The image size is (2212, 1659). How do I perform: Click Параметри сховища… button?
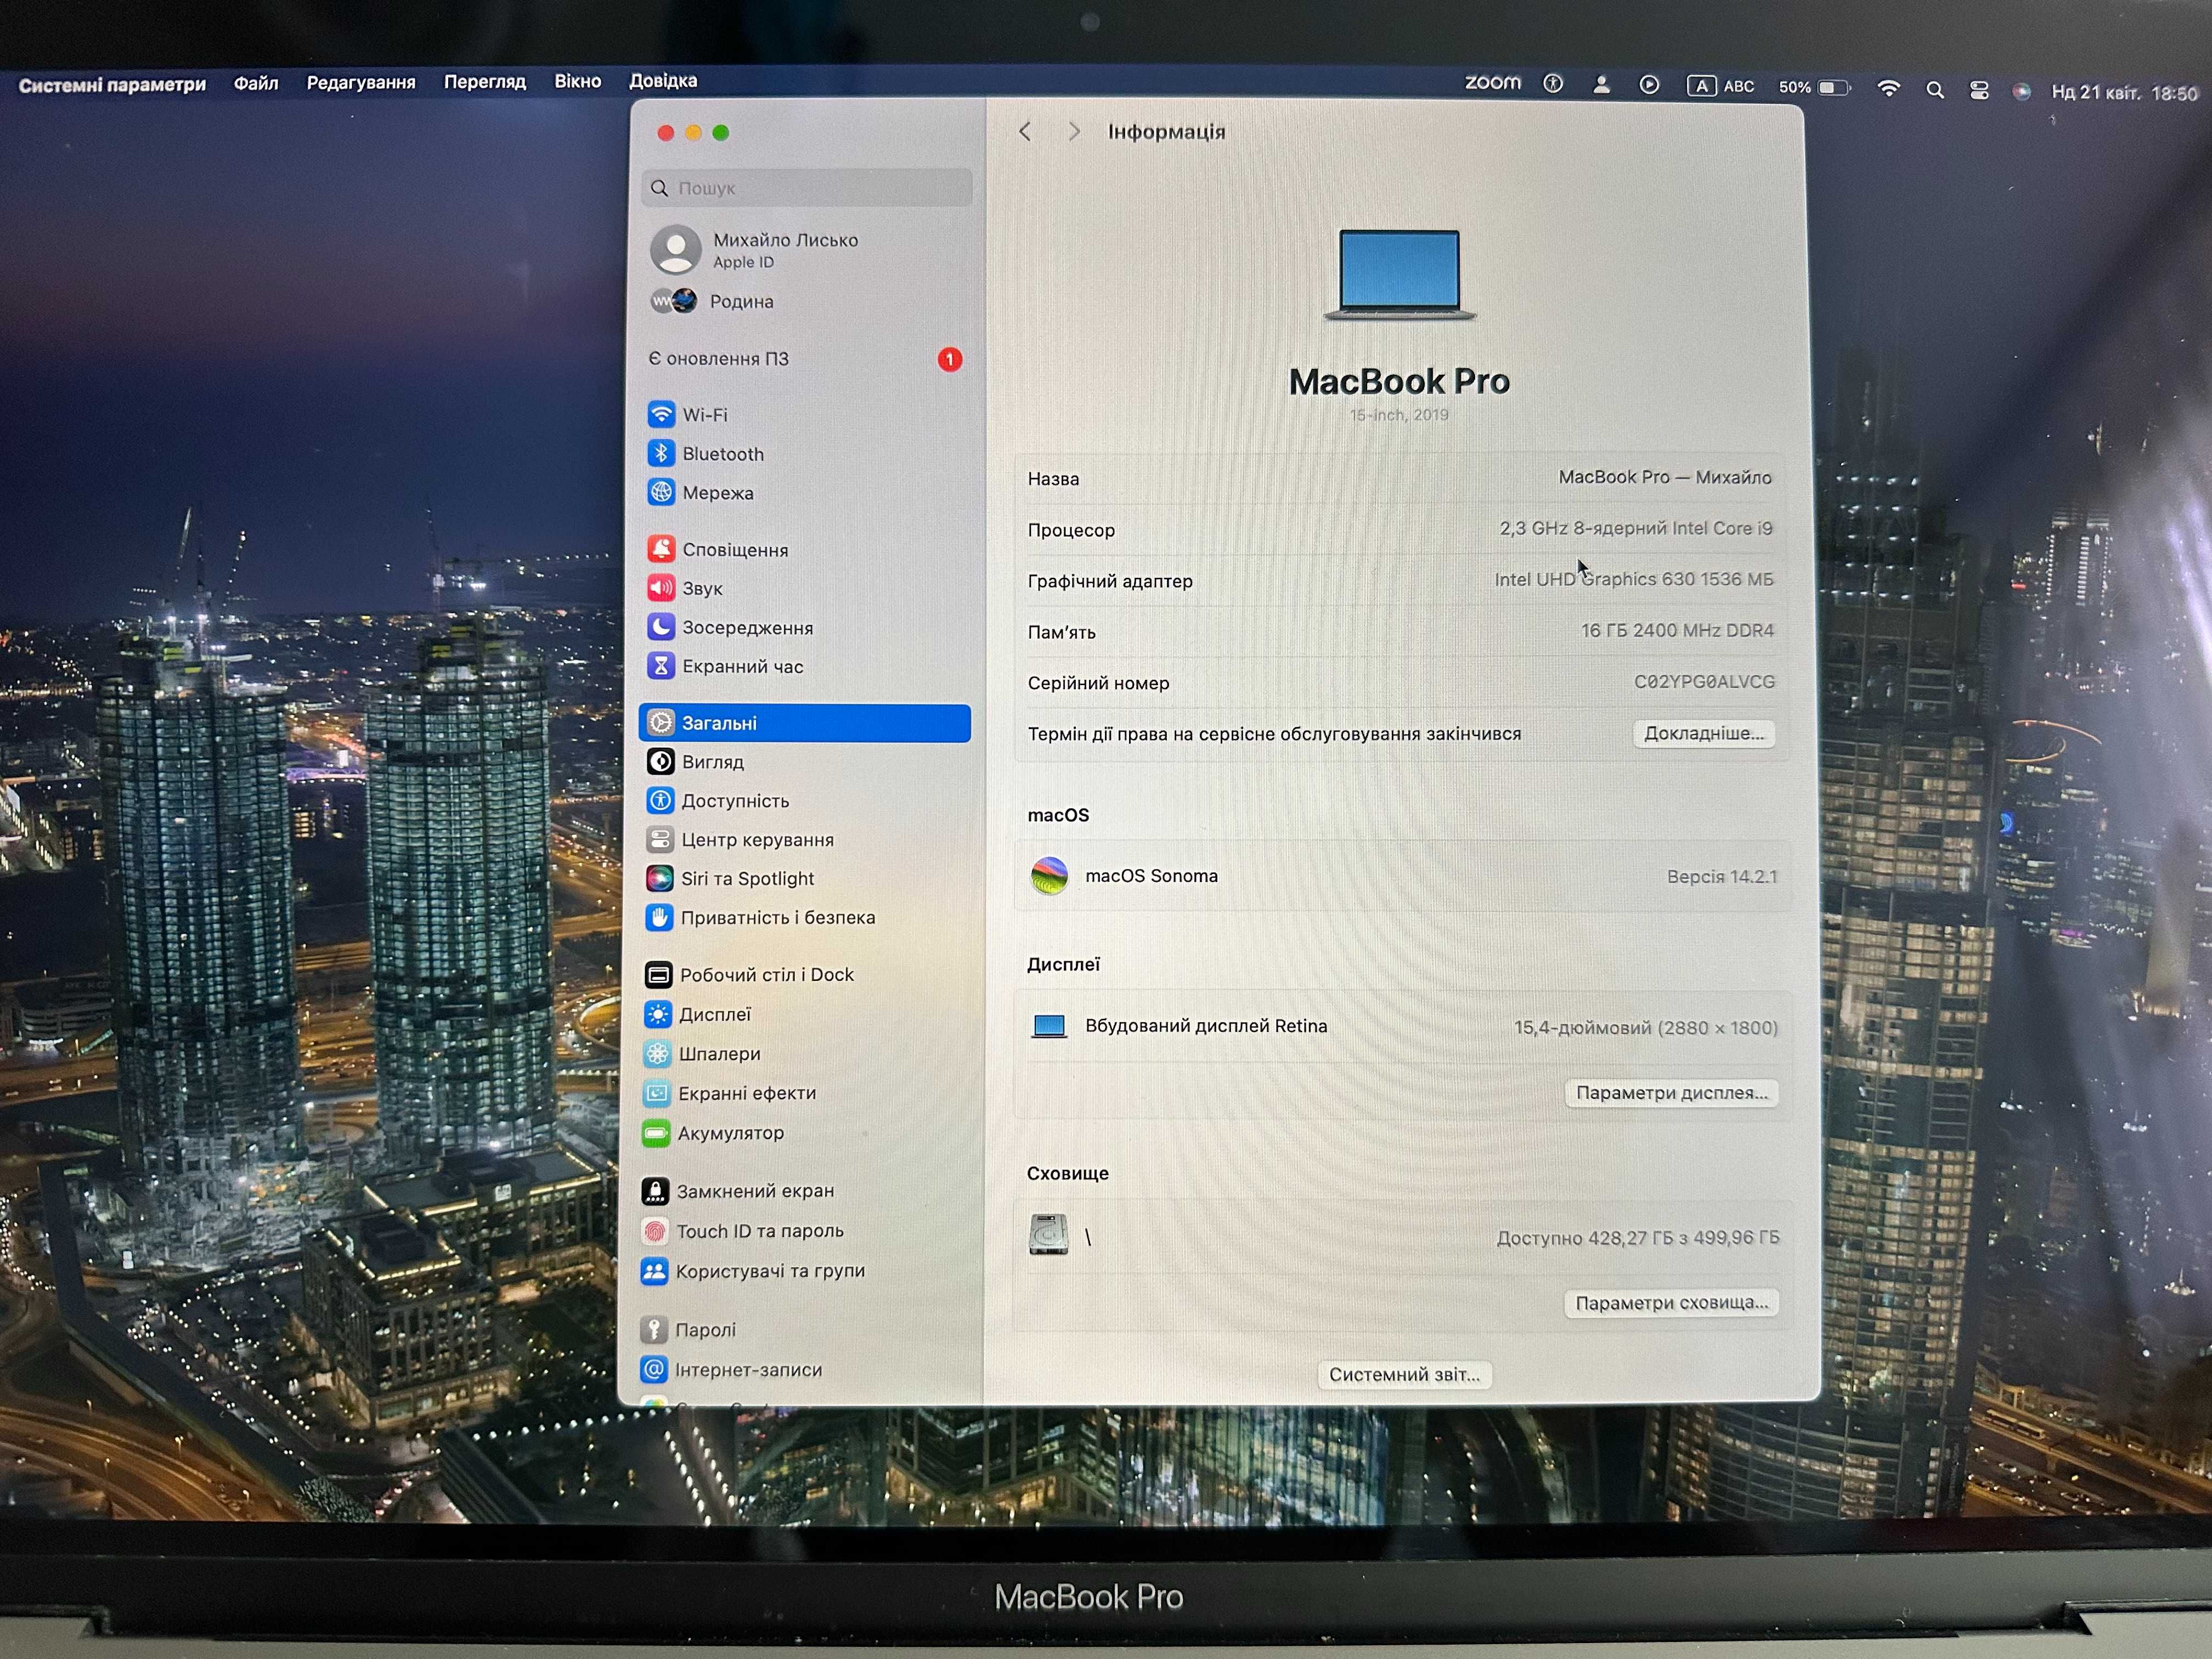[1672, 1303]
